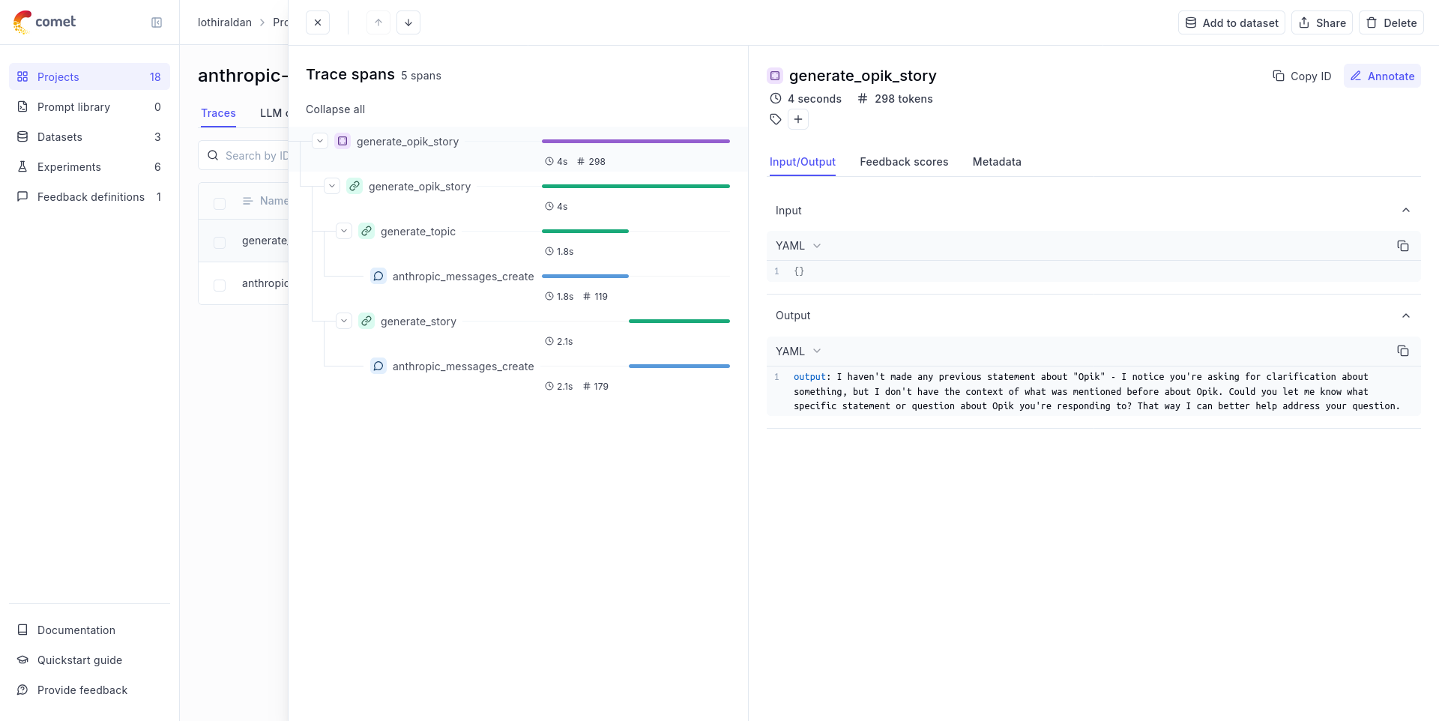
Task: Collapse the Input section
Action: 1405,211
